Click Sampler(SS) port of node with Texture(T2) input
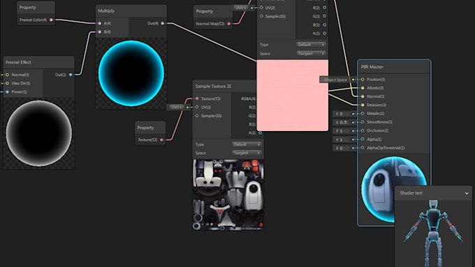Viewport: 475px width, 267px height. [197, 116]
